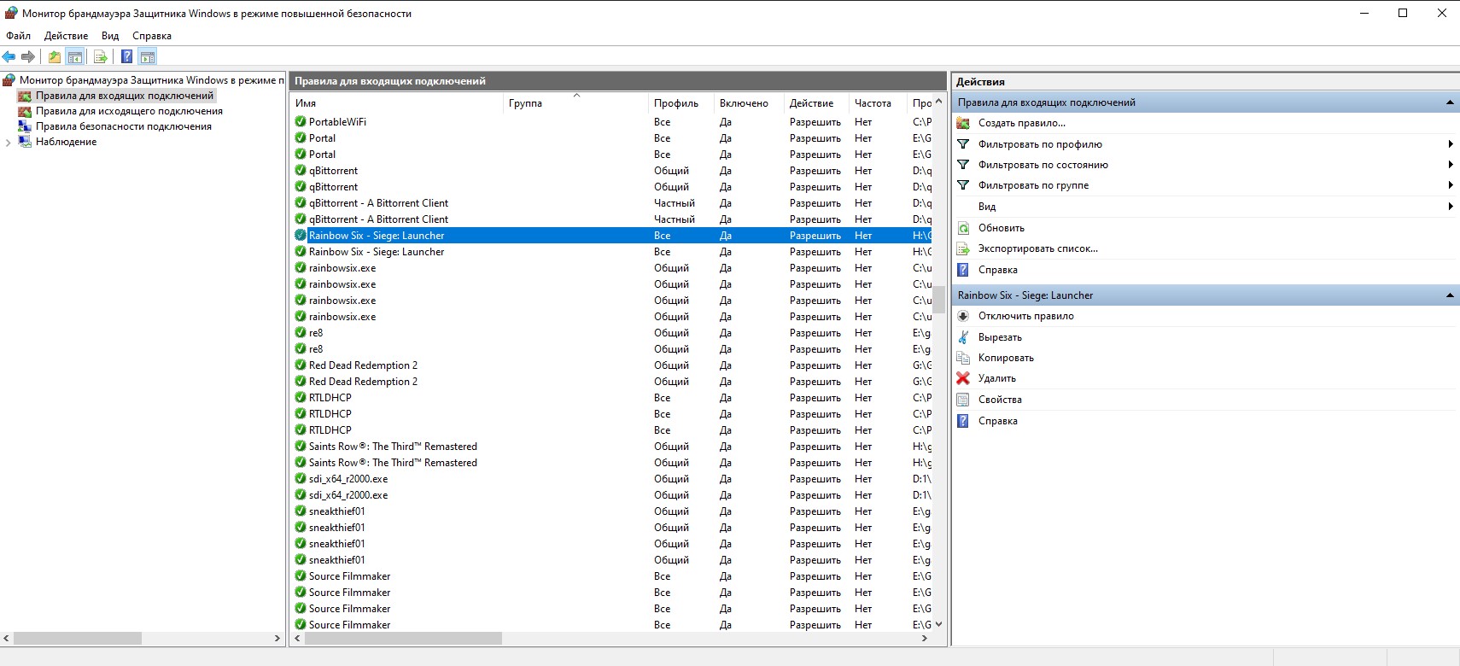Open rule properties via the Свойства icon
1460x666 pixels.
tap(963, 400)
